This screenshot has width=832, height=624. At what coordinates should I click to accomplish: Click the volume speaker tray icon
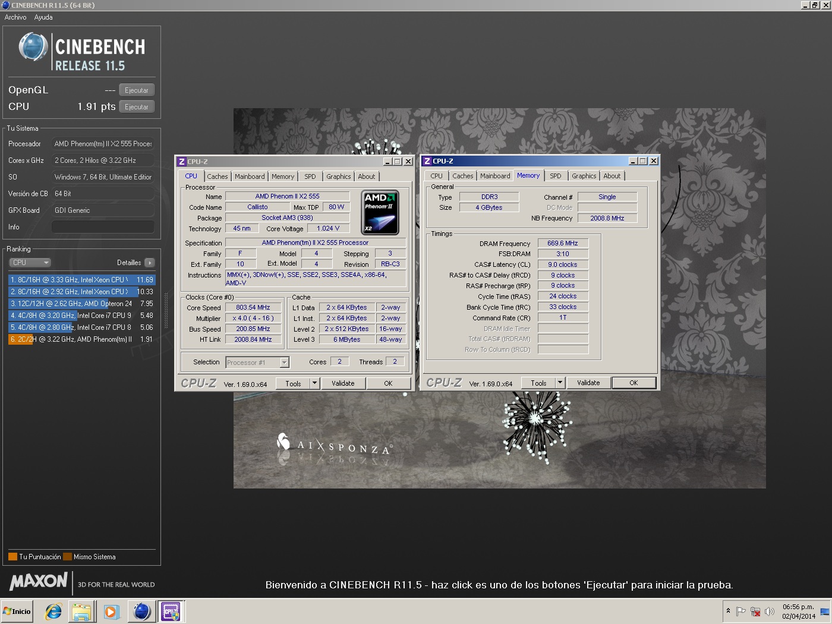(770, 612)
